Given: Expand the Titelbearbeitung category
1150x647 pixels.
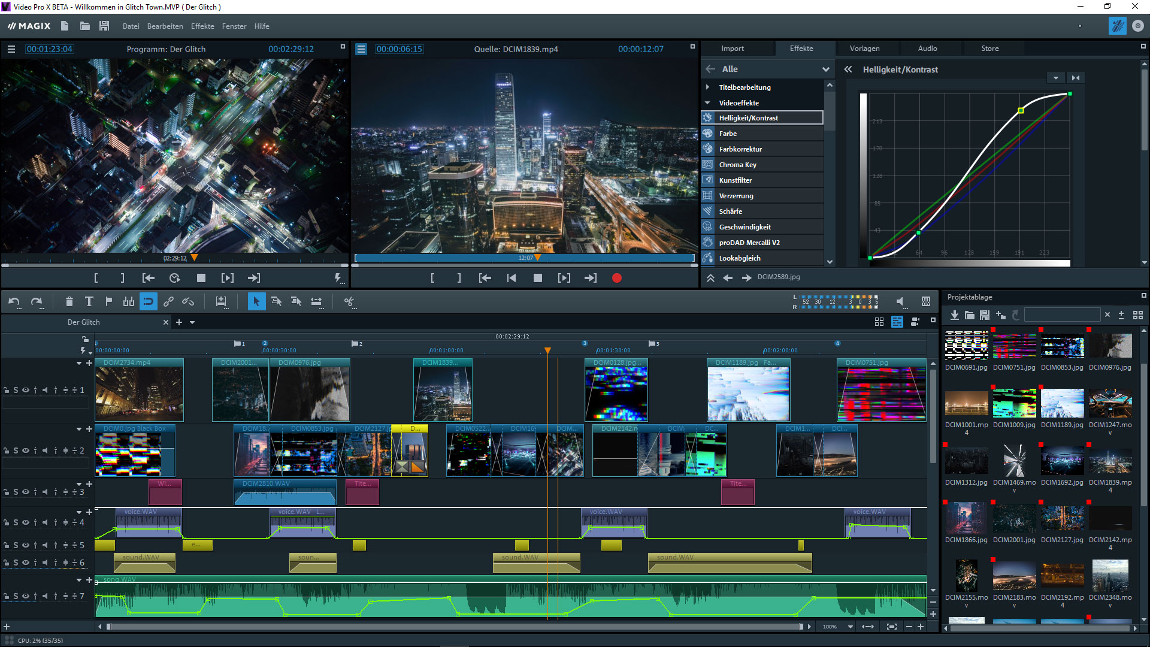Looking at the screenshot, I should (x=707, y=87).
